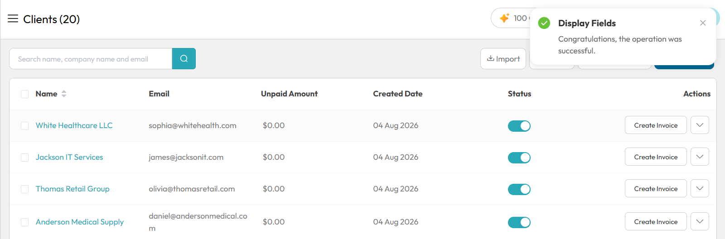Expand Anderson Medical Supply actions menu
725x239 pixels.
(700, 222)
